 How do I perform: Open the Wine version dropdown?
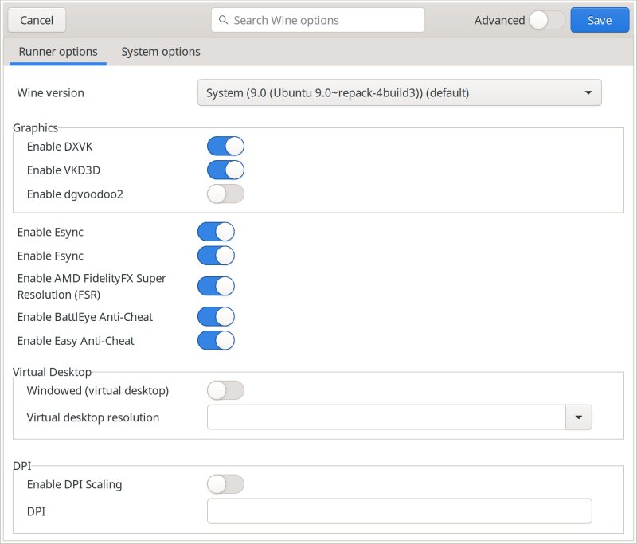[x=399, y=92]
